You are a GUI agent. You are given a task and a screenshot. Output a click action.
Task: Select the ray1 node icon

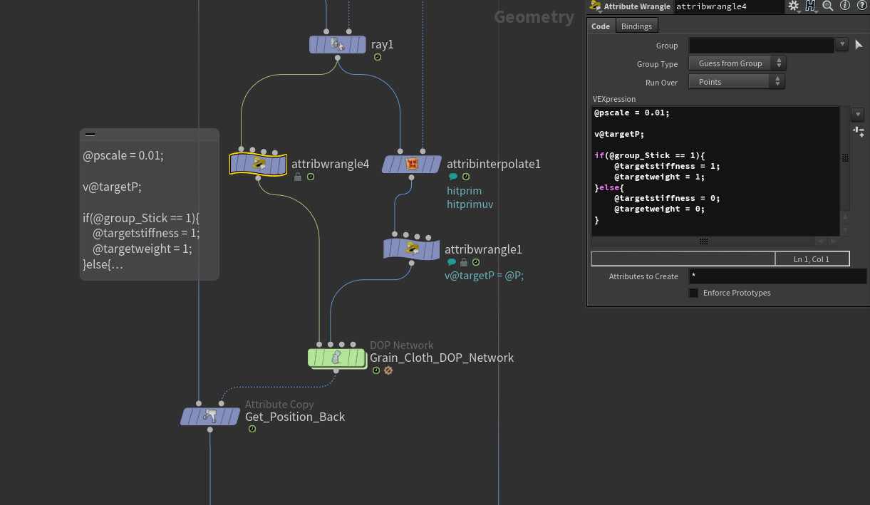[x=338, y=44]
